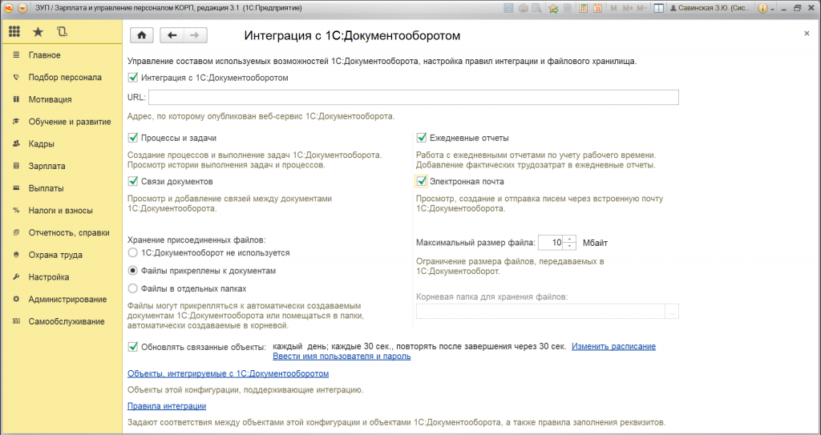This screenshot has height=435, width=821.
Task: Click Корневая папка для хранения файлов field
Action: (x=540, y=311)
